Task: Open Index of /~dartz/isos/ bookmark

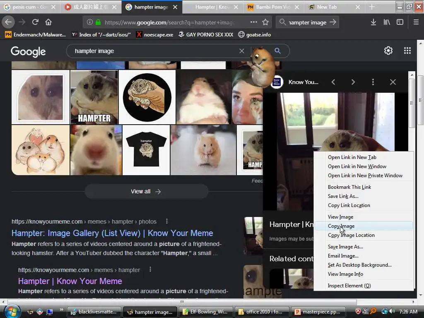Action: coord(101,35)
